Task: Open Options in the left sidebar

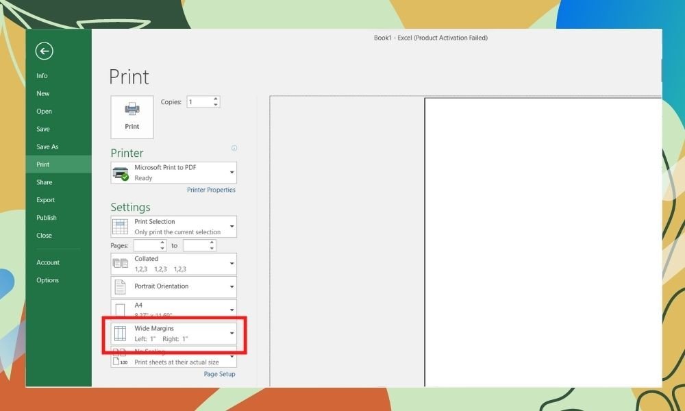Action: [x=48, y=280]
